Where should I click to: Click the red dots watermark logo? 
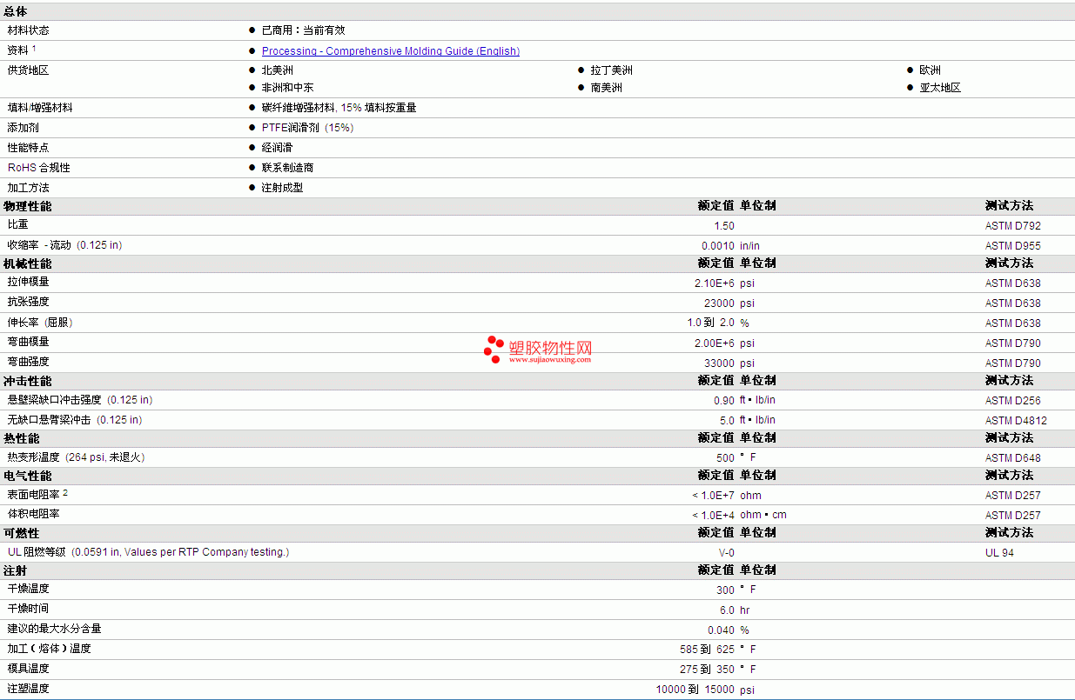(494, 350)
